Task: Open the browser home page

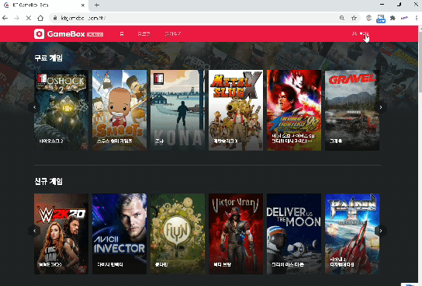Action: [x=40, y=18]
